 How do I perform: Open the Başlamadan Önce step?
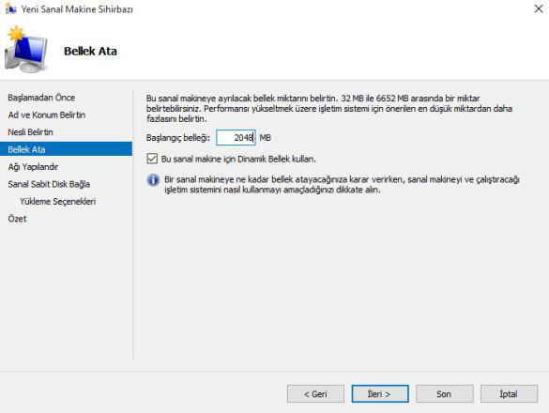pyautogui.click(x=41, y=98)
